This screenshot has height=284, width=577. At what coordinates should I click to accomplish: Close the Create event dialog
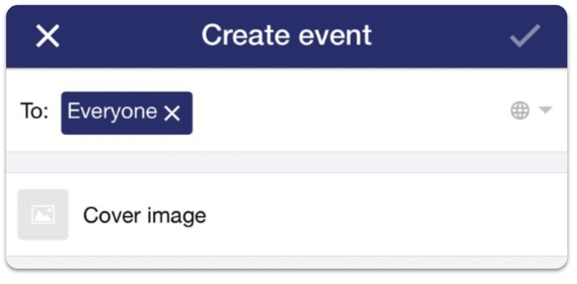coord(47,36)
